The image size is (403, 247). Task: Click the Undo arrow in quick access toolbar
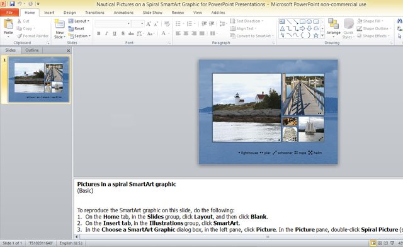20,4
